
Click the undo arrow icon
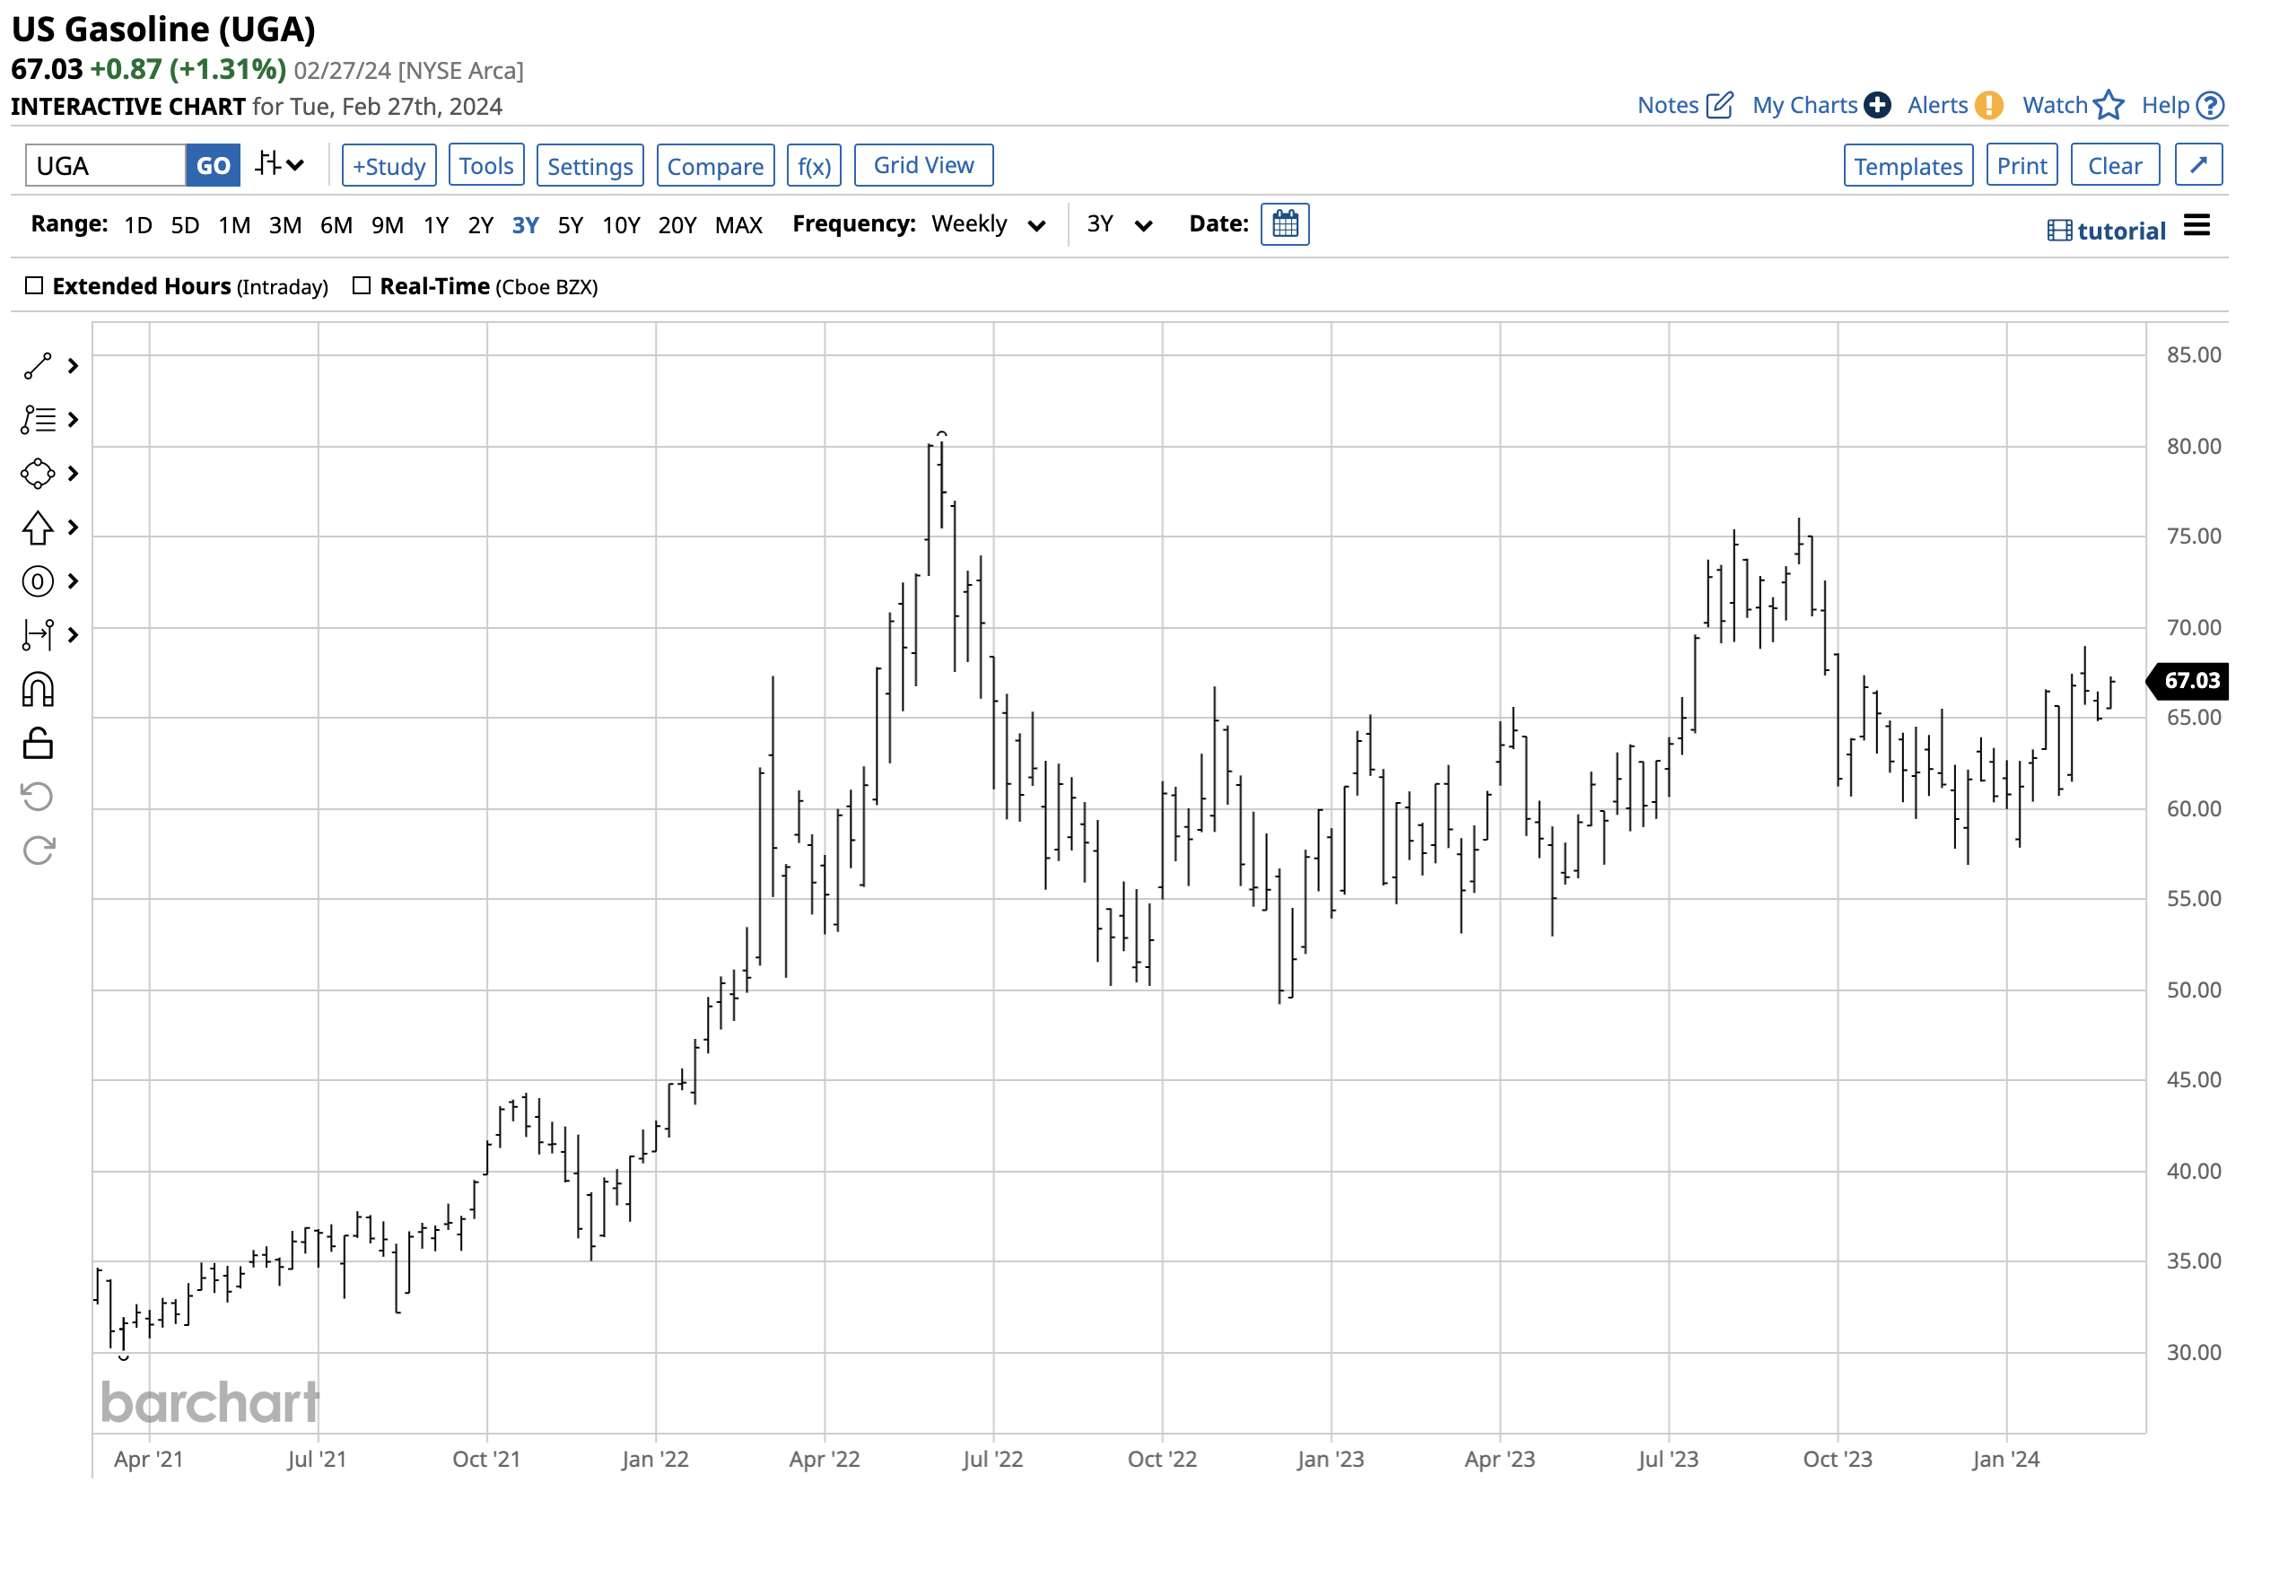[38, 796]
